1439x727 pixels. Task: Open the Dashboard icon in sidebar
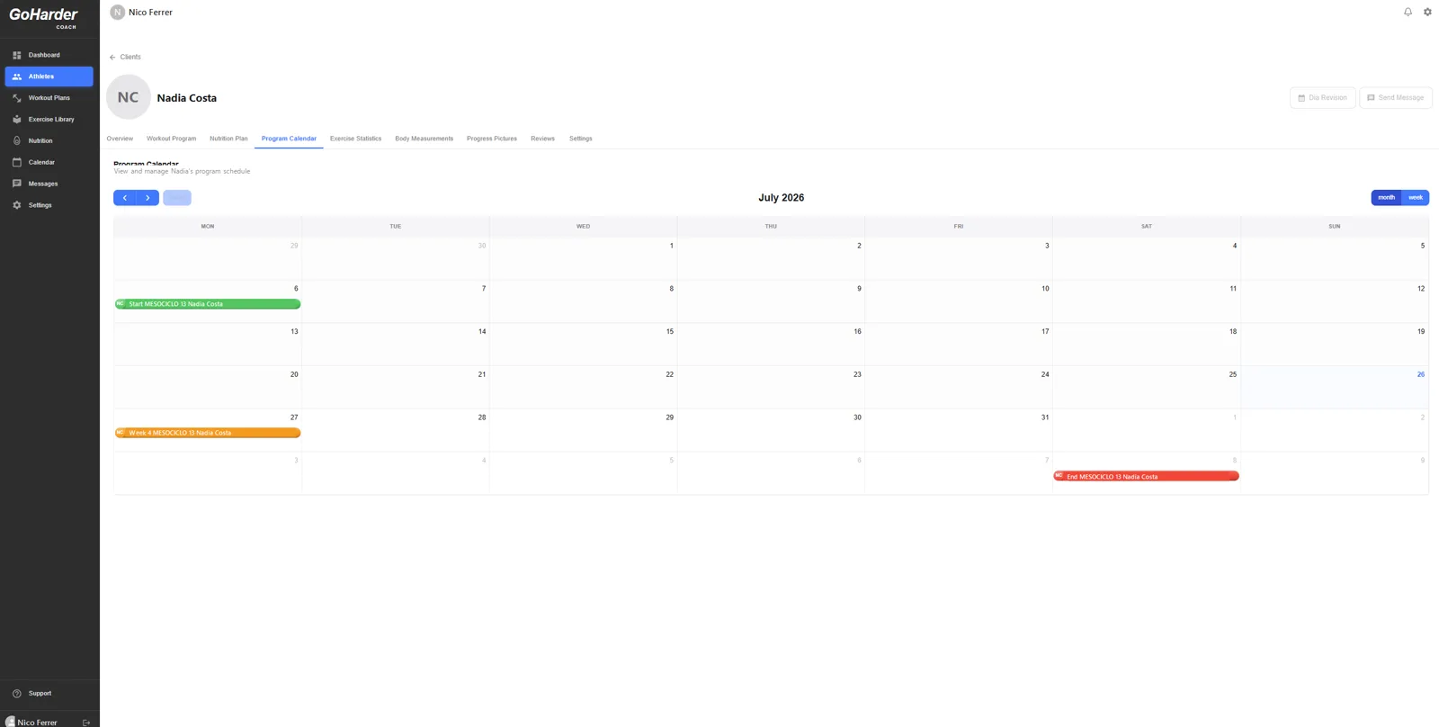[16, 55]
